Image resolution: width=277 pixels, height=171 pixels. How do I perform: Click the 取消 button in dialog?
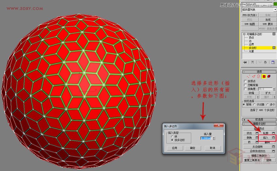pos(213,148)
